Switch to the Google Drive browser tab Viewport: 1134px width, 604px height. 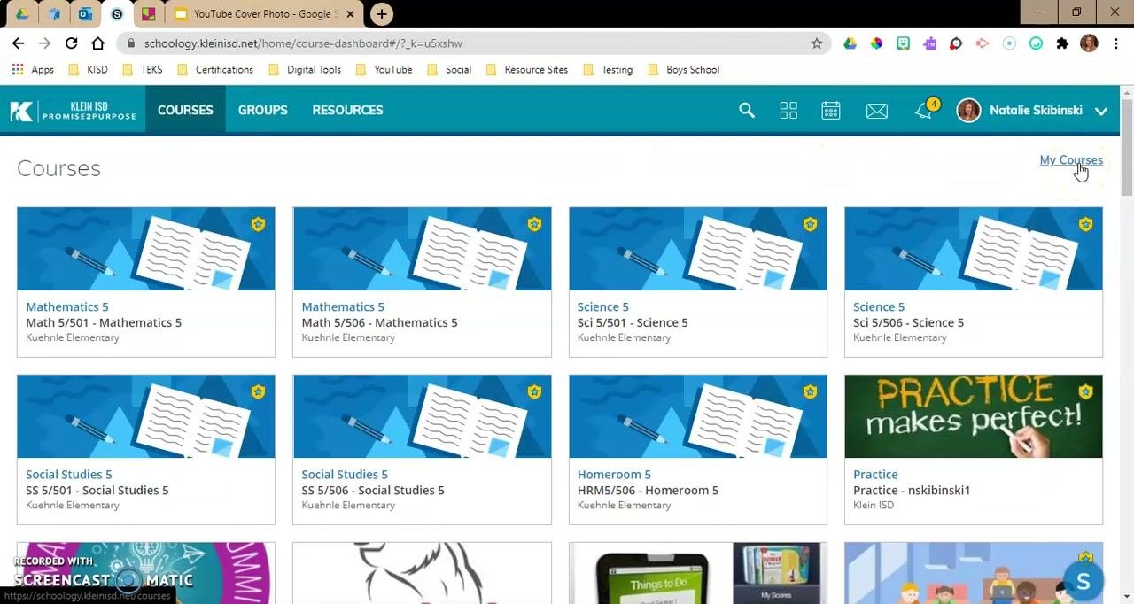21,13
